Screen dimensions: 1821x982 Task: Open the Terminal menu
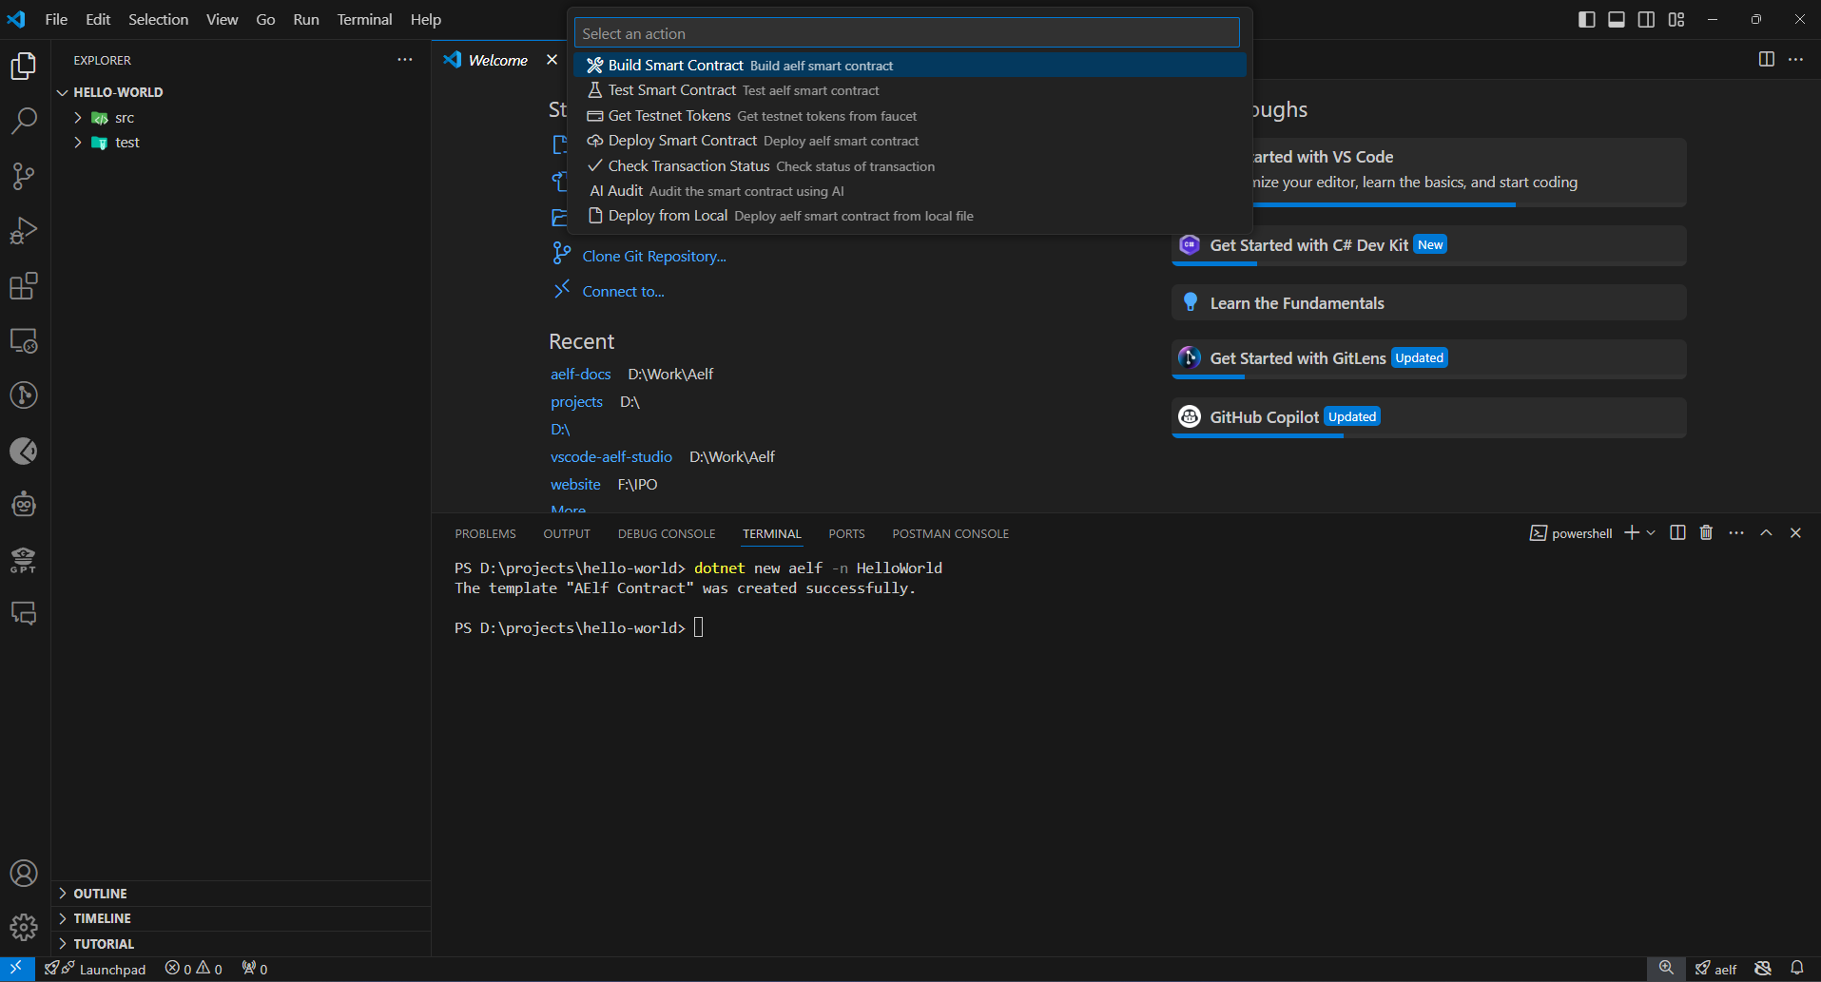(x=364, y=19)
